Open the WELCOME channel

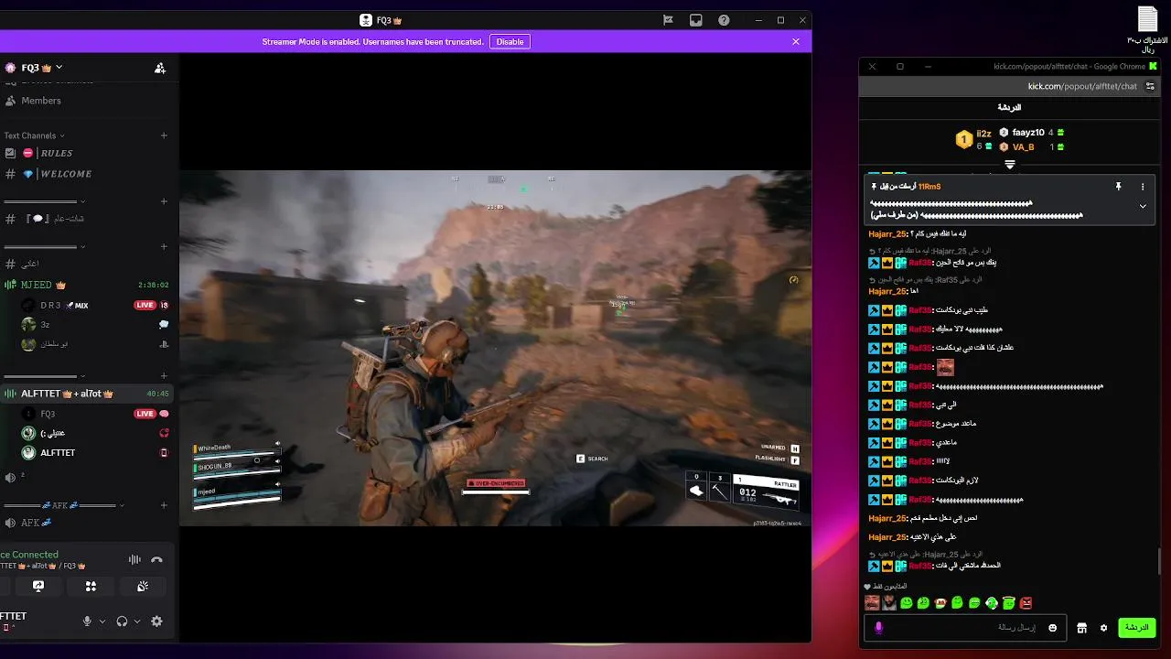[58, 174]
